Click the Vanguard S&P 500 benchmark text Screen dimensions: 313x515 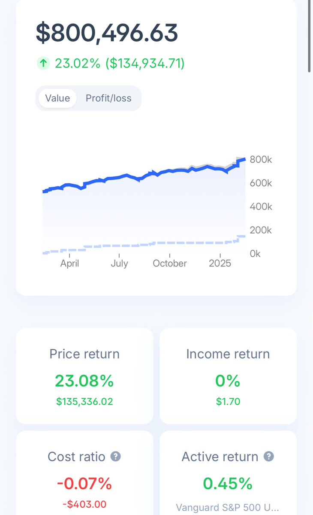point(228,507)
